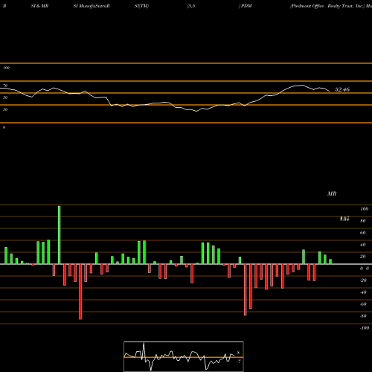Click the MR axis label 100 at right
This screenshot has height=372, width=372.
364,209
